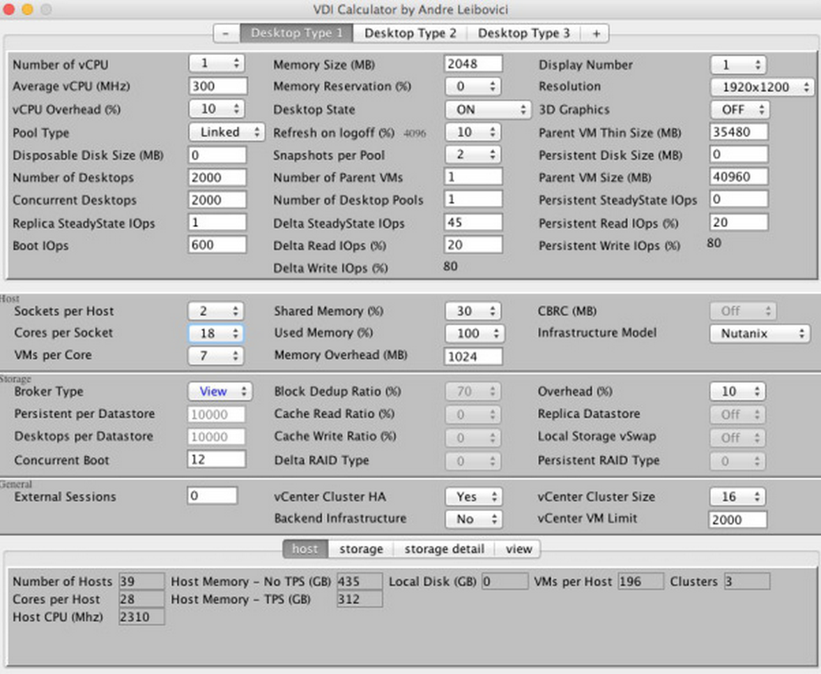Change Backend Infrastructure from No
The height and width of the screenshot is (674, 821).
pos(473,519)
